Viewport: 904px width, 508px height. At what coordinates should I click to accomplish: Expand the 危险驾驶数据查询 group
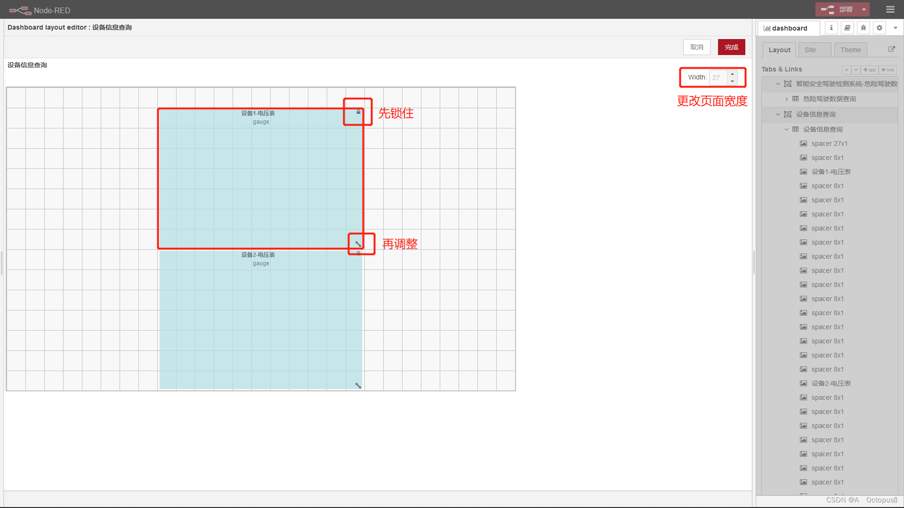click(786, 99)
